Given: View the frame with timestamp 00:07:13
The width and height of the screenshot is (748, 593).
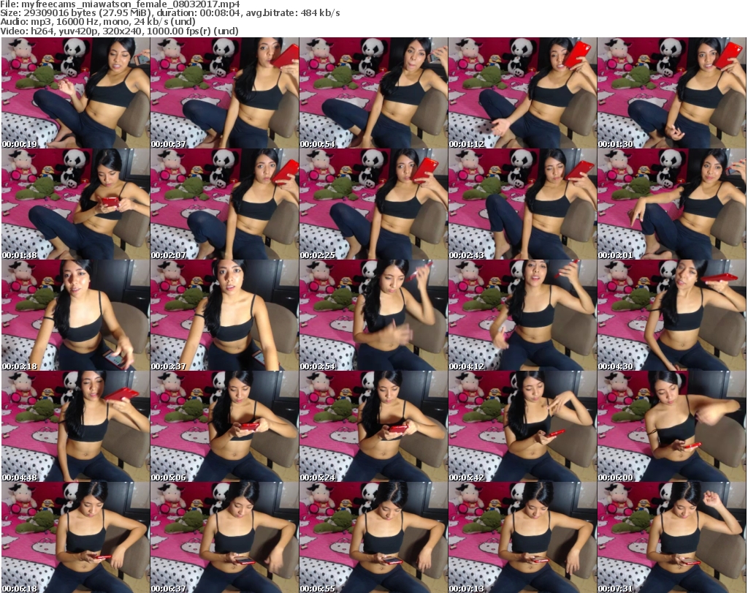Looking at the screenshot, I should click(x=522, y=538).
